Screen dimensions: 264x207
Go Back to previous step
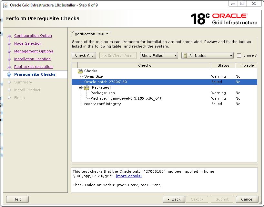pos(174,199)
